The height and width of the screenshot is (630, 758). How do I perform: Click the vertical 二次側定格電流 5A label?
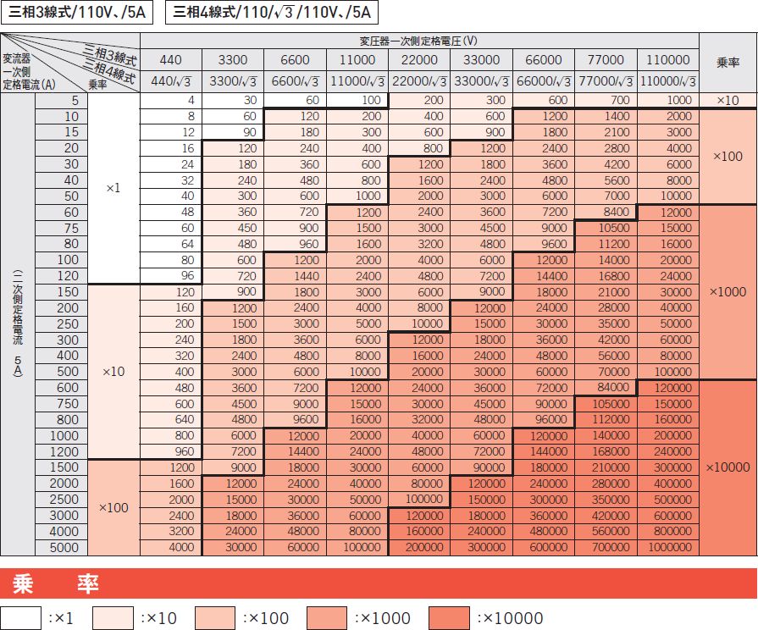(x=18, y=323)
